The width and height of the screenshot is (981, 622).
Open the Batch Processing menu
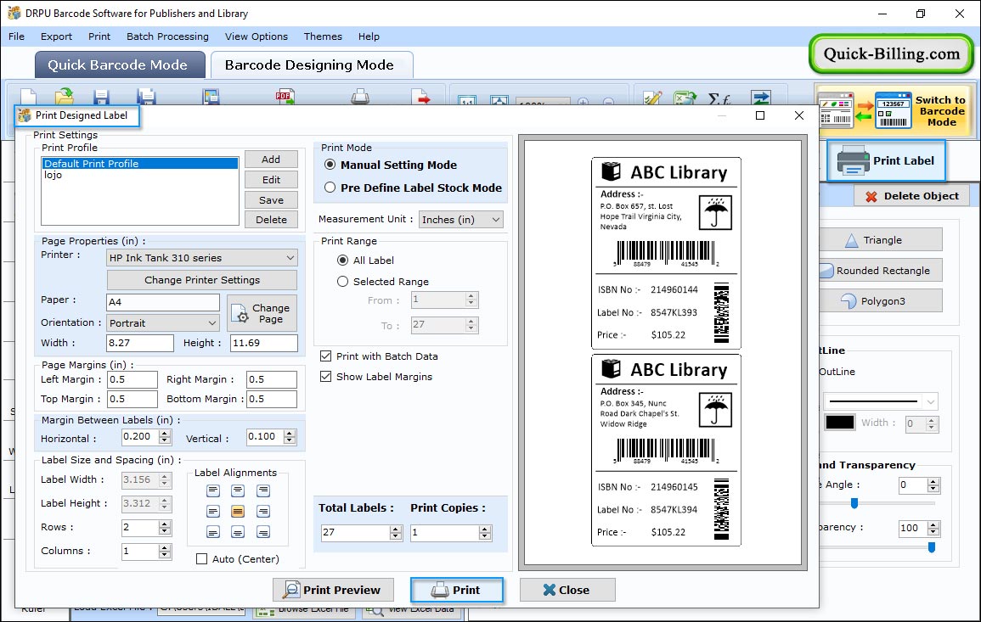167,36
